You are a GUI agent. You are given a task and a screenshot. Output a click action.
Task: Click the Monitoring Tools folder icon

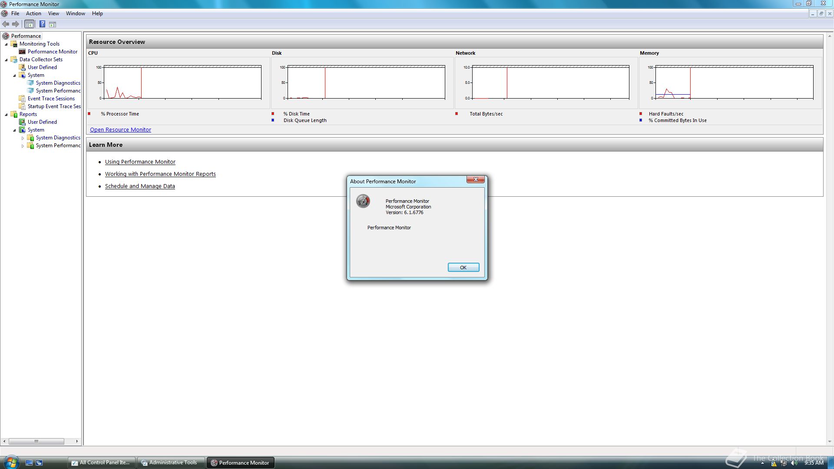[14, 44]
